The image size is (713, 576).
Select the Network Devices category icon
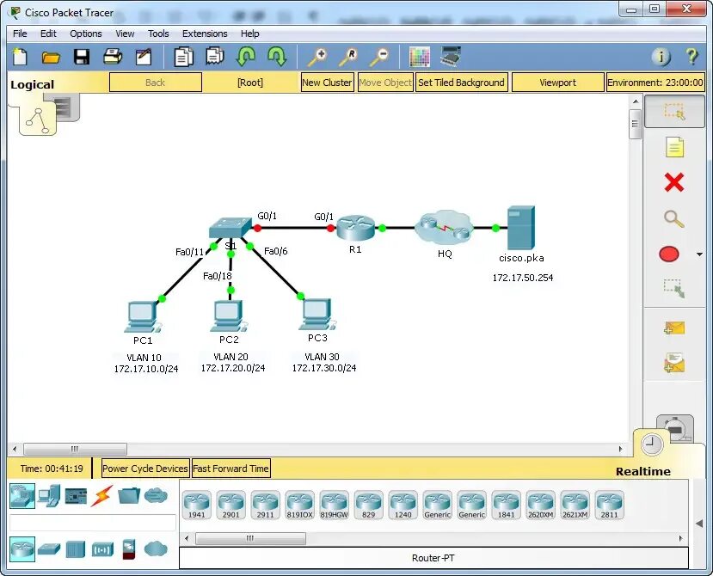coord(22,495)
